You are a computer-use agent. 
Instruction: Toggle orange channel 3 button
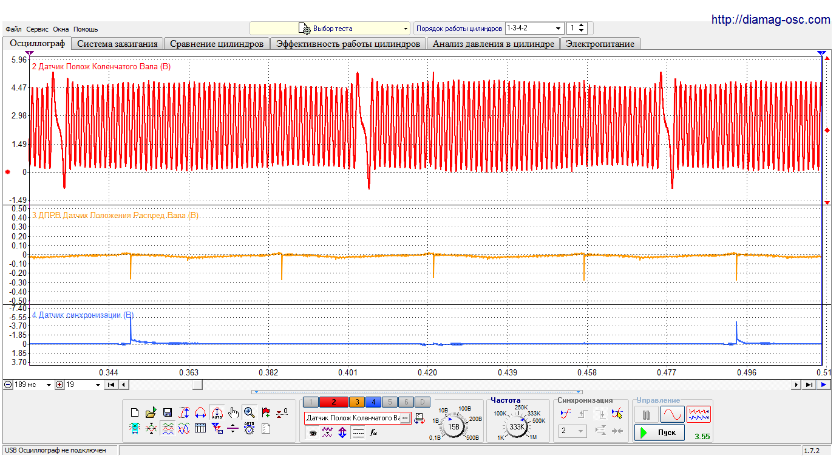coord(357,402)
